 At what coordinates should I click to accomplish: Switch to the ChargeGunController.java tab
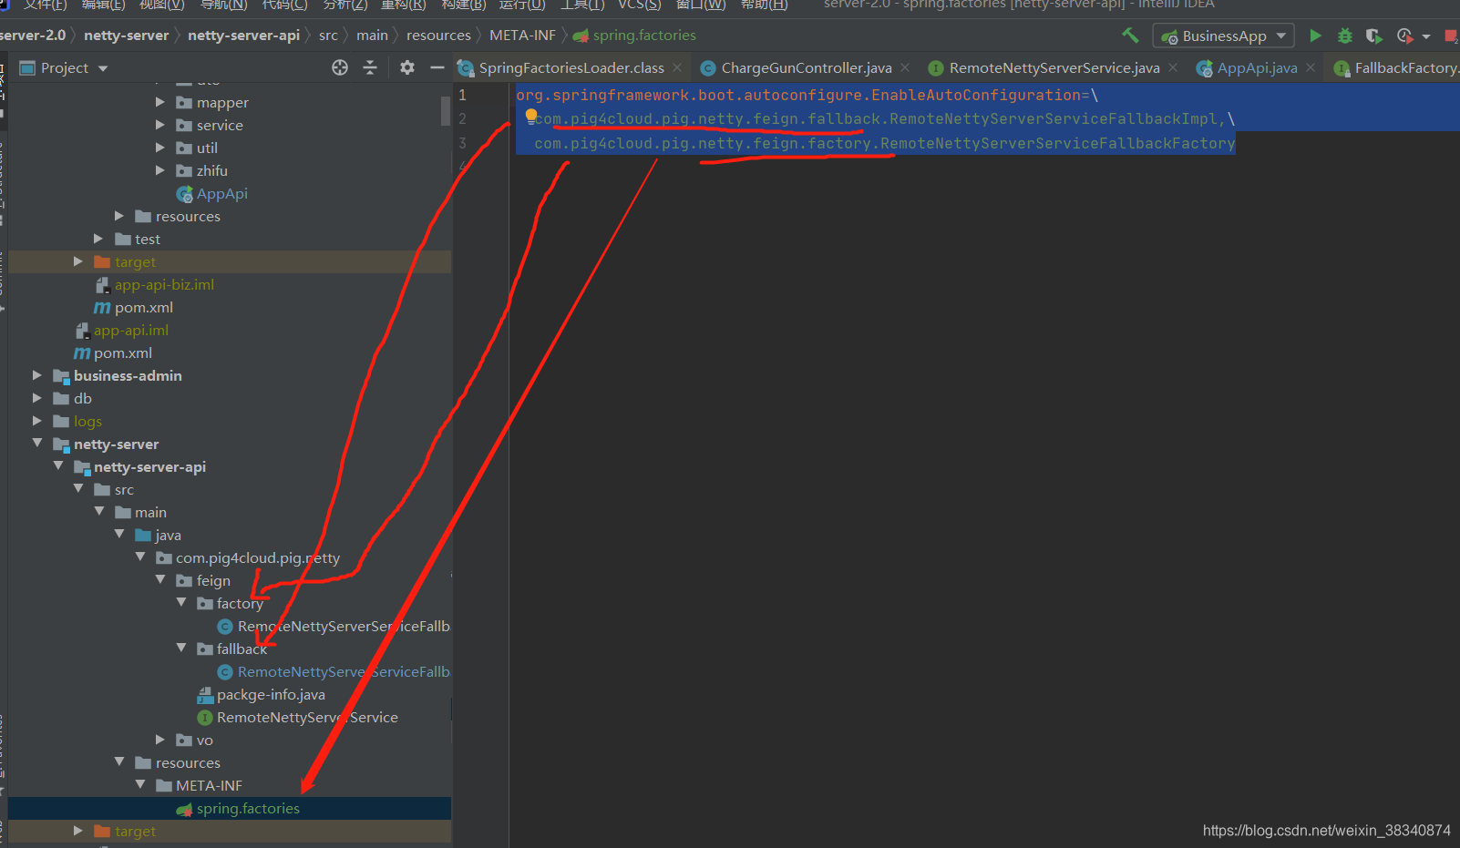click(x=806, y=67)
